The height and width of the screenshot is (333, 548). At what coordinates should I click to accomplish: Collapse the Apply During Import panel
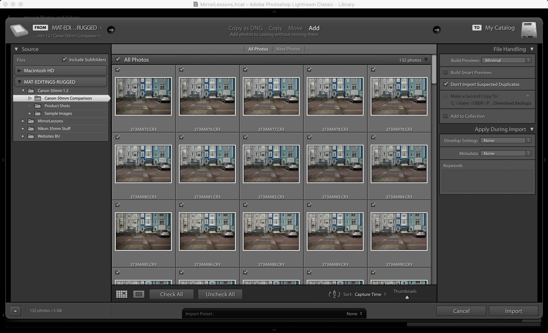click(532, 129)
